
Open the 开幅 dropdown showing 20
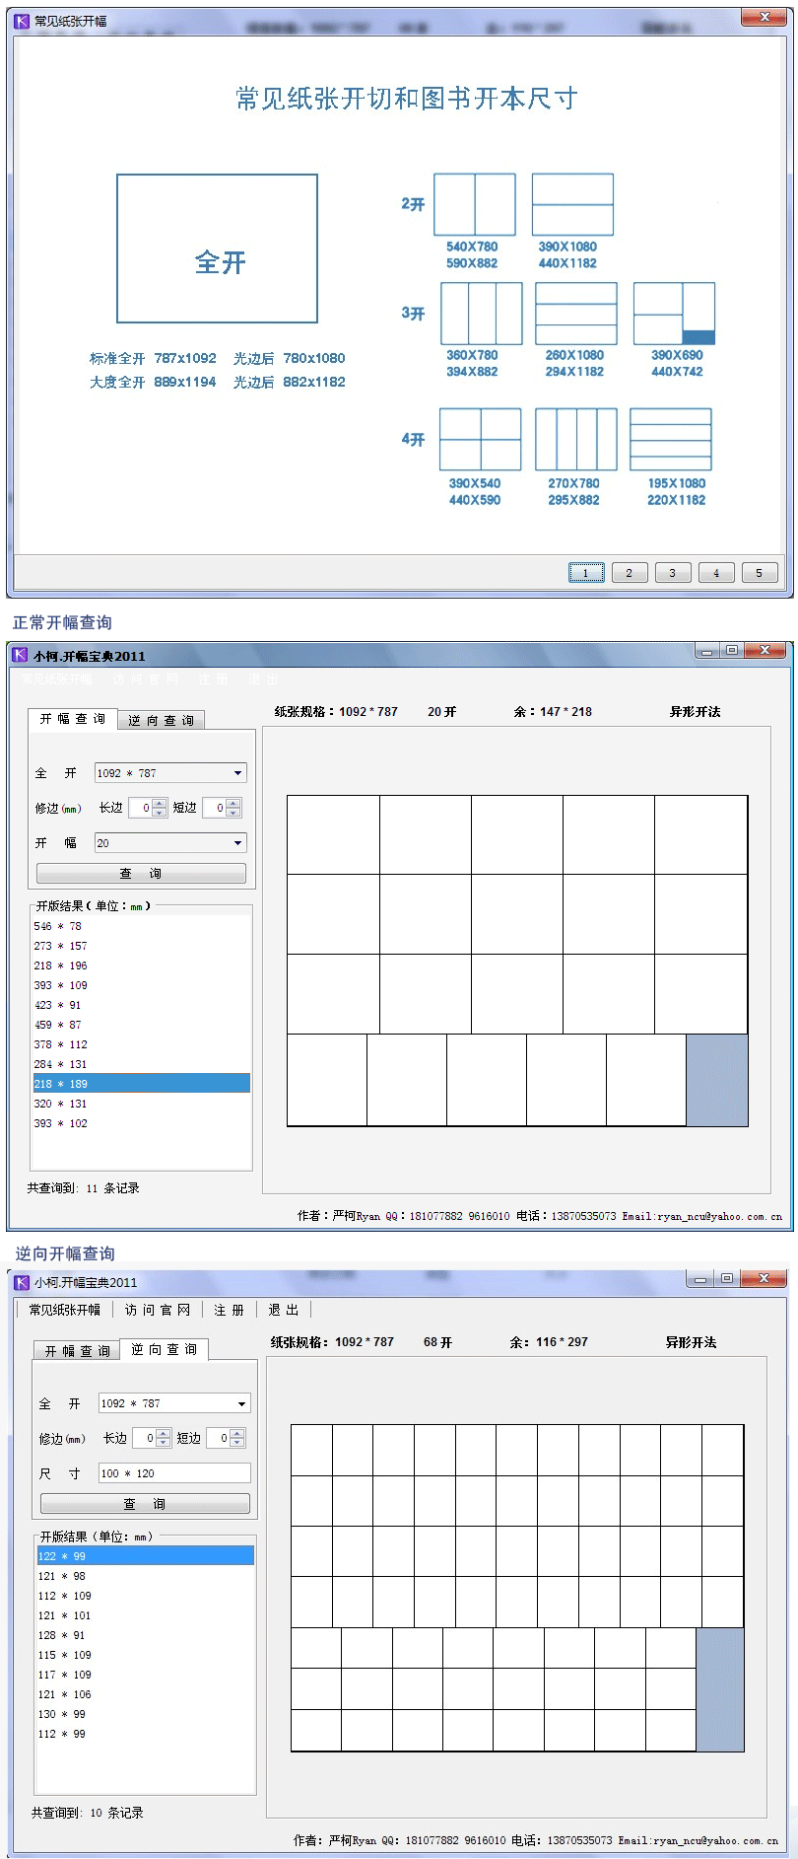[x=237, y=843]
